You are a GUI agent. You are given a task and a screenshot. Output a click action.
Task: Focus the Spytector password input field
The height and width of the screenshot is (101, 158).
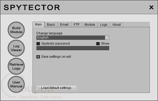pos(73,48)
